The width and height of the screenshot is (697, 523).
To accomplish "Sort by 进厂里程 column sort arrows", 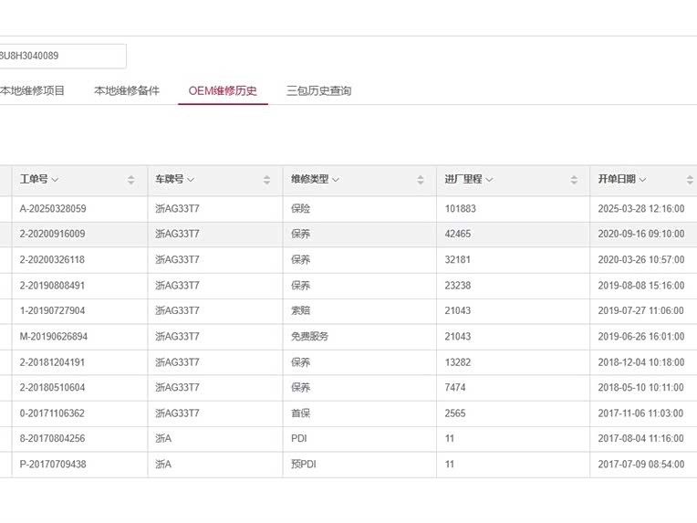I will pyautogui.click(x=574, y=180).
